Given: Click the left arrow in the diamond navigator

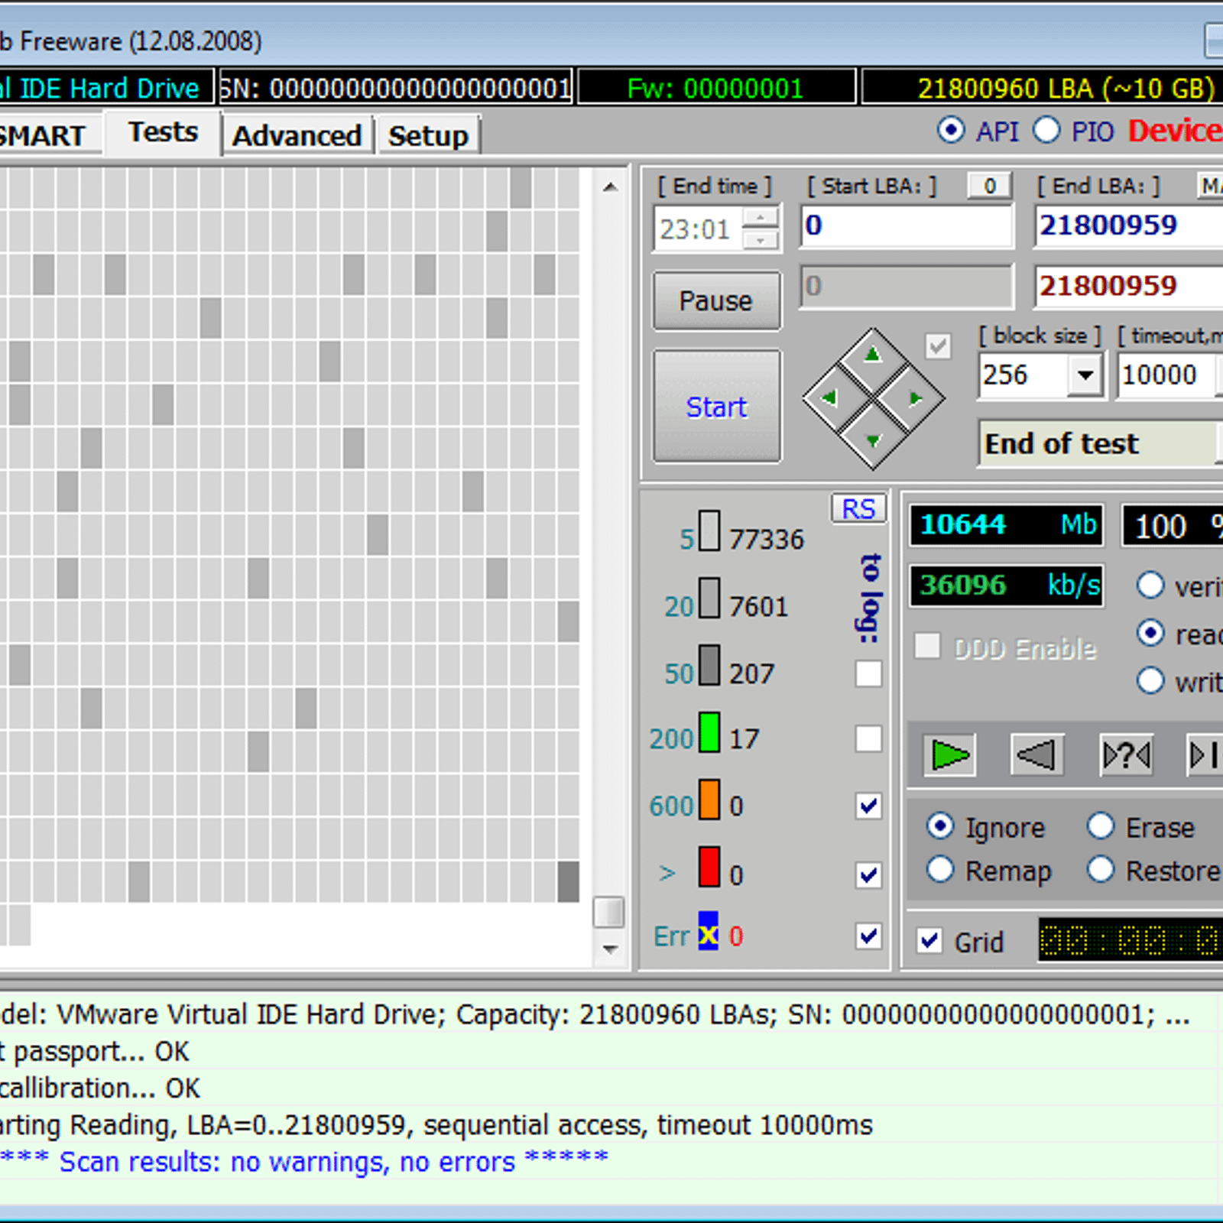Looking at the screenshot, I should (830, 398).
